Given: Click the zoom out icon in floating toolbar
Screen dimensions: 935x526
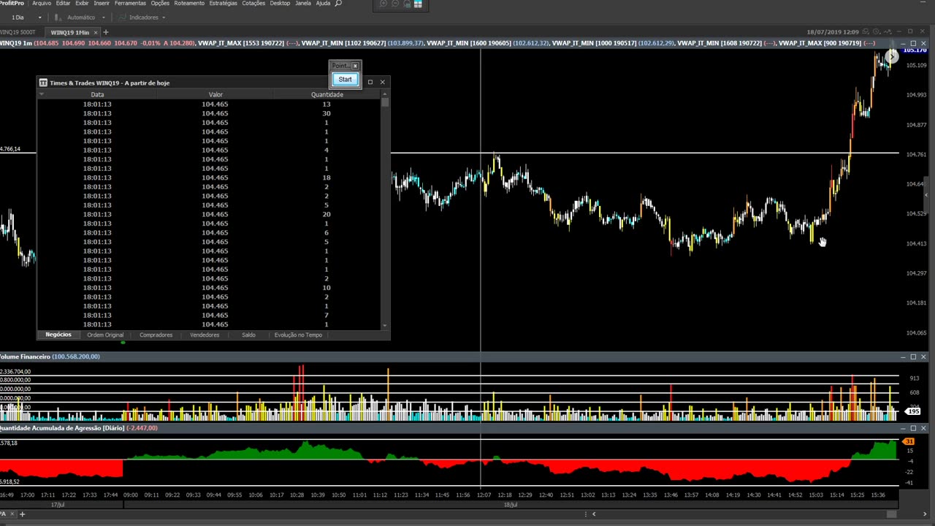Looking at the screenshot, I should (x=395, y=4).
